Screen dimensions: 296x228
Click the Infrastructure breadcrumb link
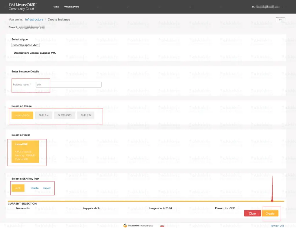[x=34, y=20]
